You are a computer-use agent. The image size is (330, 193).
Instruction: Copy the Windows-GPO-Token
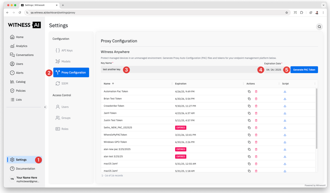click(249, 142)
